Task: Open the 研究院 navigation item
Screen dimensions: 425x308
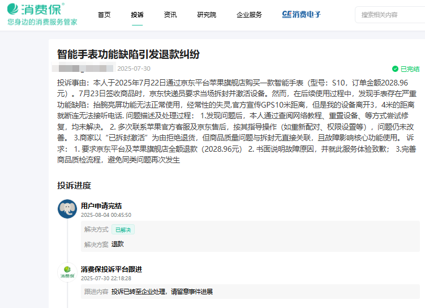Action: (207, 15)
